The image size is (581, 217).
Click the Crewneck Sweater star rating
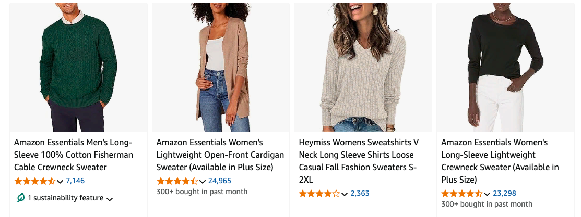(461, 194)
